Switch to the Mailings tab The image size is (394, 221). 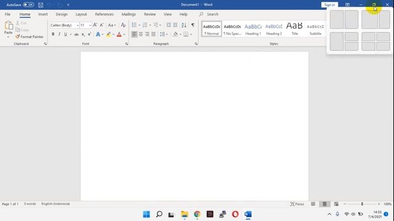(129, 14)
